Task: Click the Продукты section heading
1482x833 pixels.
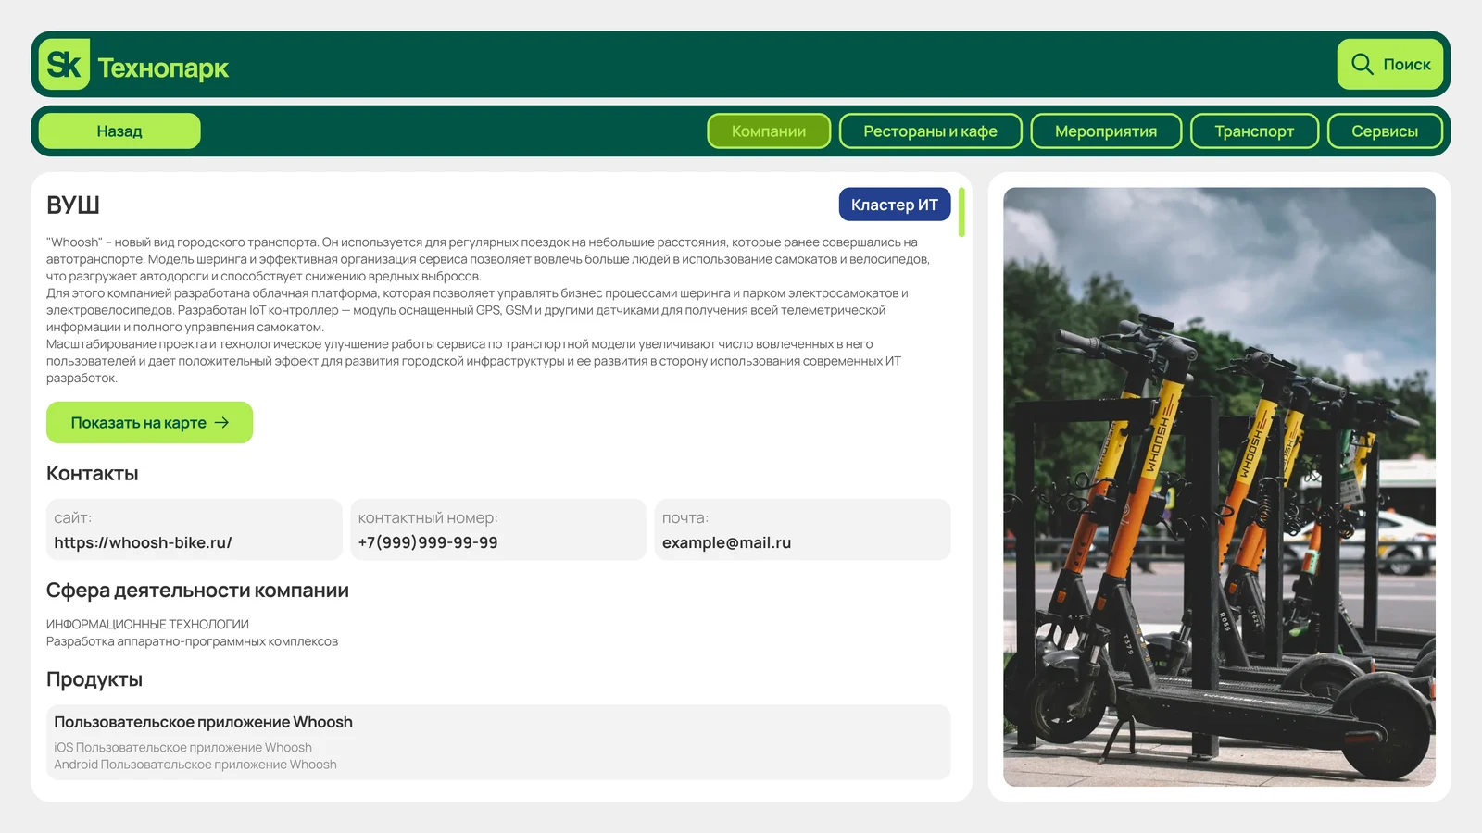Action: [94, 679]
